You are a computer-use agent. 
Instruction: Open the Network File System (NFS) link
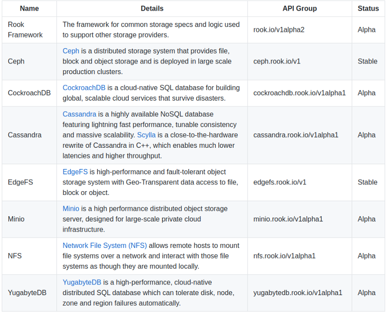(105, 246)
